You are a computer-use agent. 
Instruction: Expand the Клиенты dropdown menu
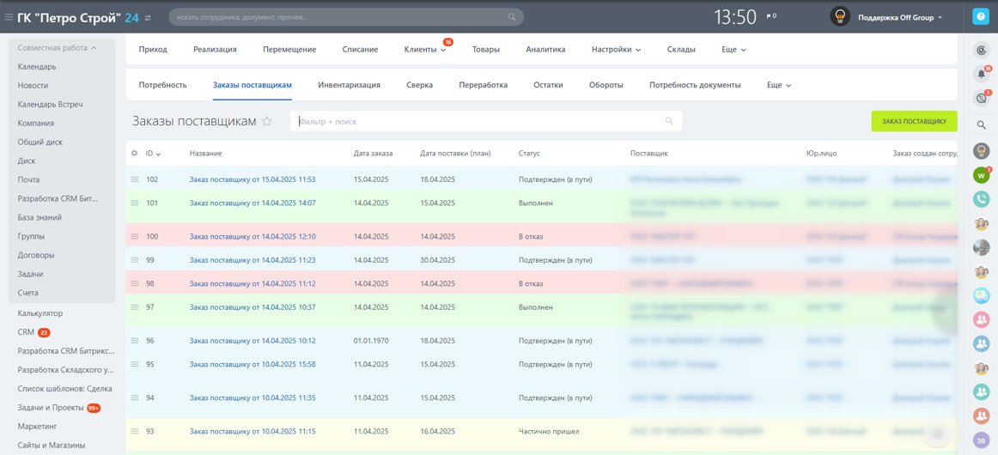[425, 50]
